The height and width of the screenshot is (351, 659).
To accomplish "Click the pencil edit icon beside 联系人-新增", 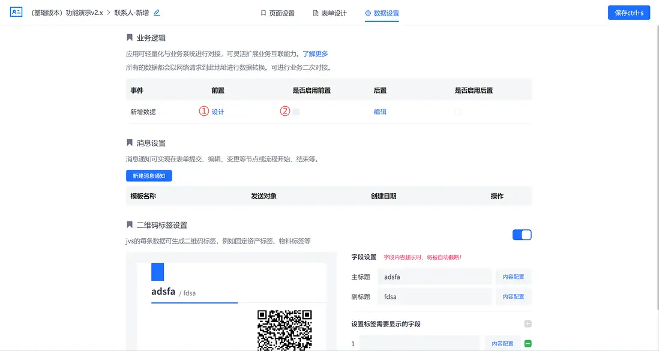I will tap(157, 13).
